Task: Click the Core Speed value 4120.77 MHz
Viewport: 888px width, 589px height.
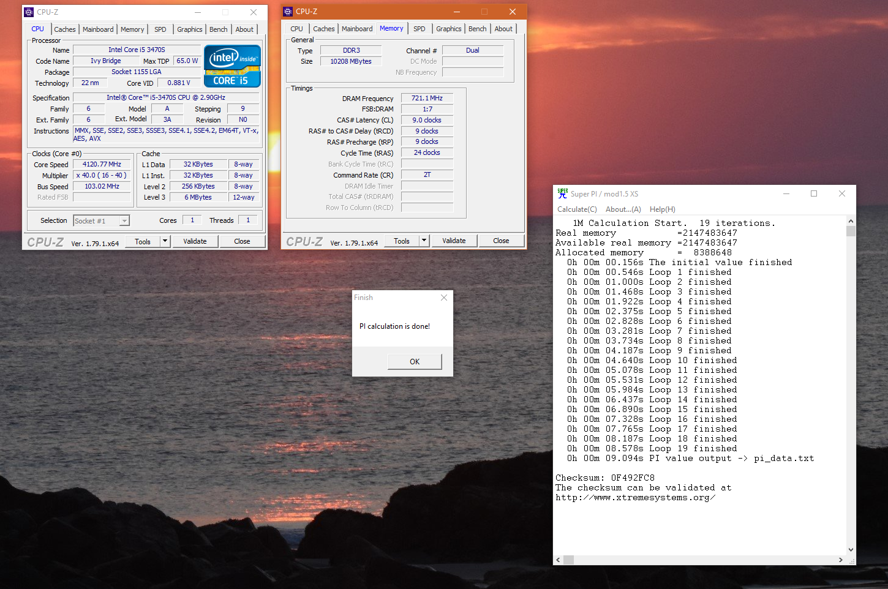Action: coord(102,164)
